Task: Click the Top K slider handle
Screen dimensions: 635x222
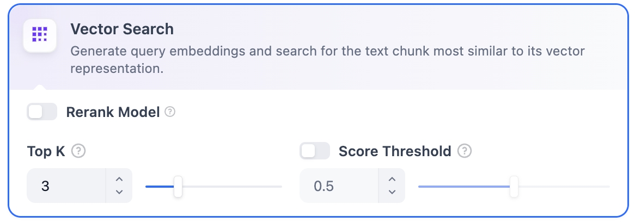Action: (x=178, y=186)
